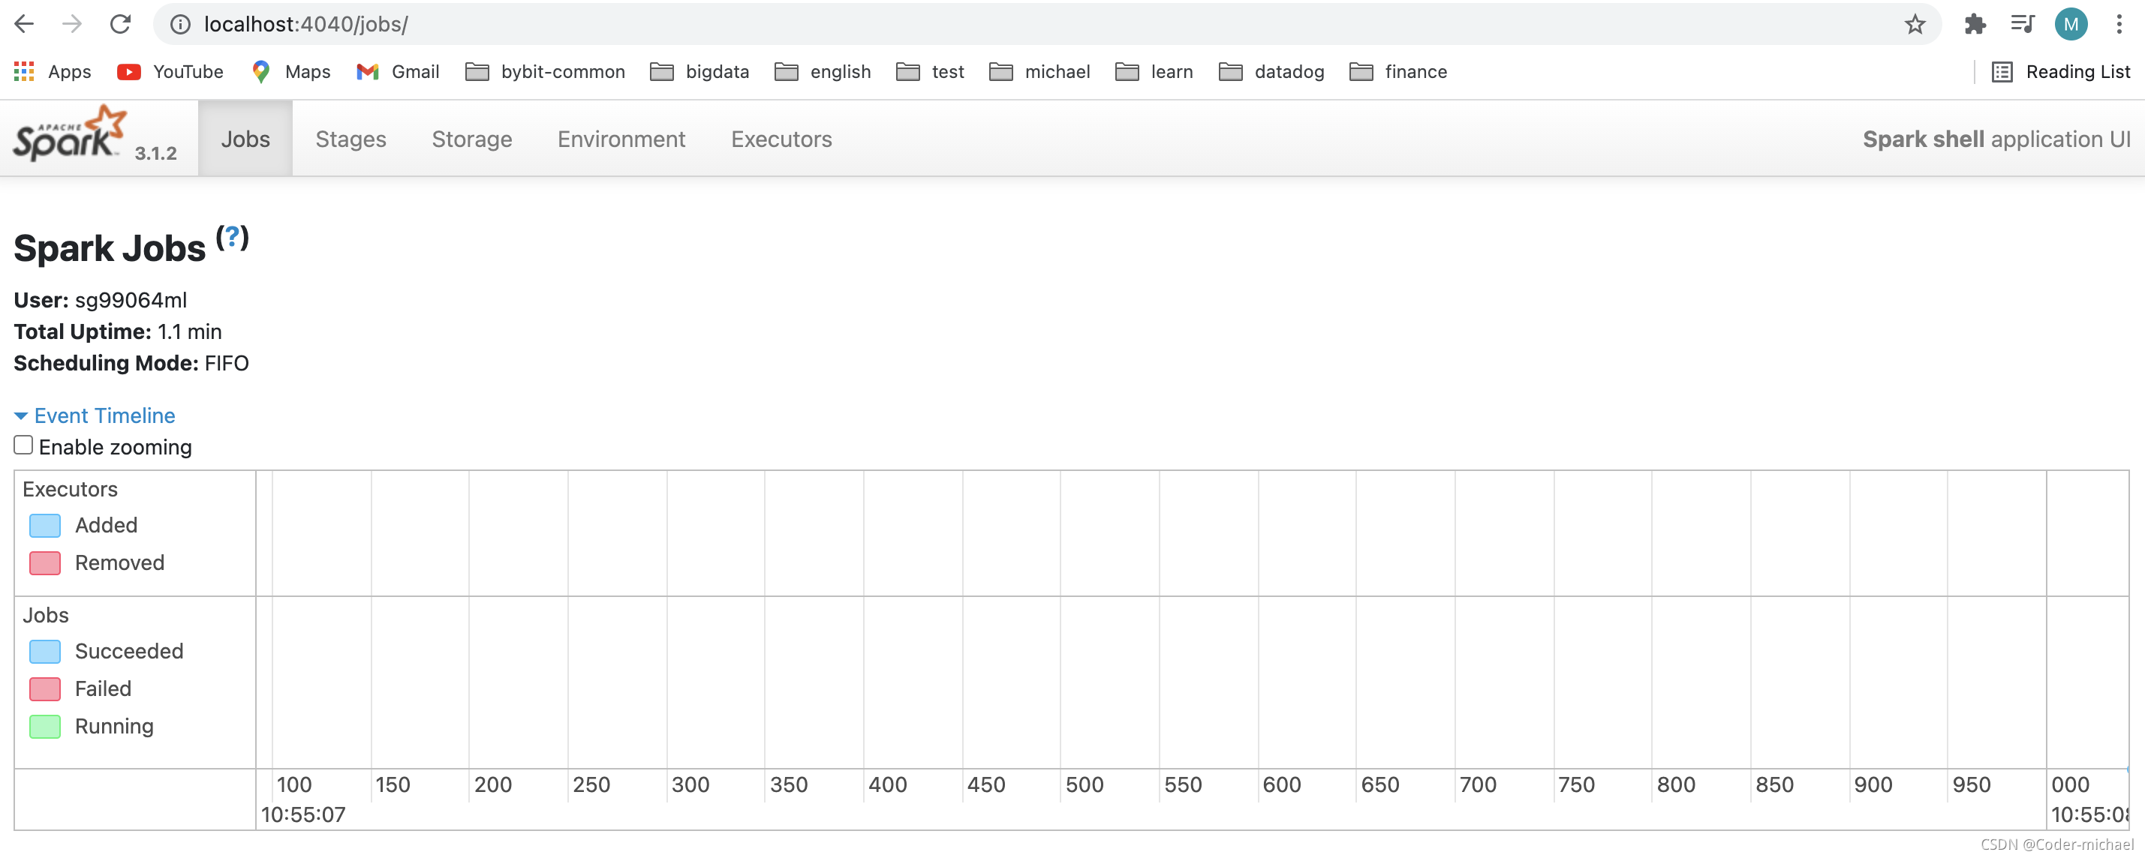Reload the page with refresh icon
This screenshot has height=858, width=2145.
click(x=121, y=24)
